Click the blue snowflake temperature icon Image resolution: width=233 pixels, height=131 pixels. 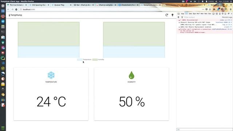coord(51,75)
